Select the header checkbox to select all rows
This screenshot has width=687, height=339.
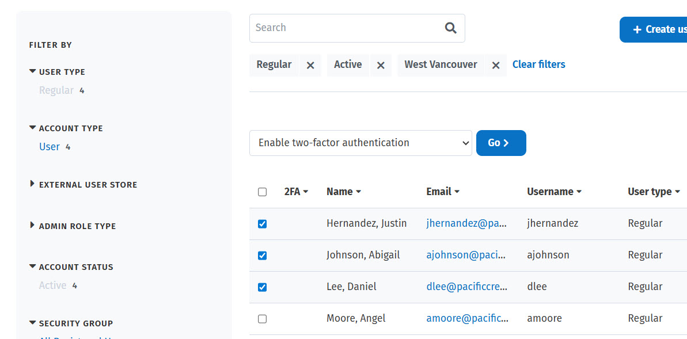click(262, 191)
